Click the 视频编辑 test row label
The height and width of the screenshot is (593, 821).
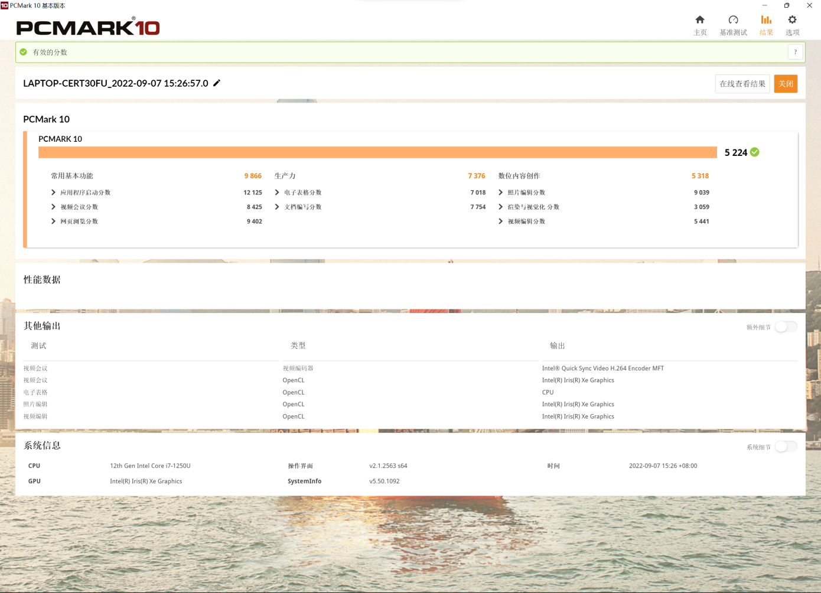coord(35,416)
